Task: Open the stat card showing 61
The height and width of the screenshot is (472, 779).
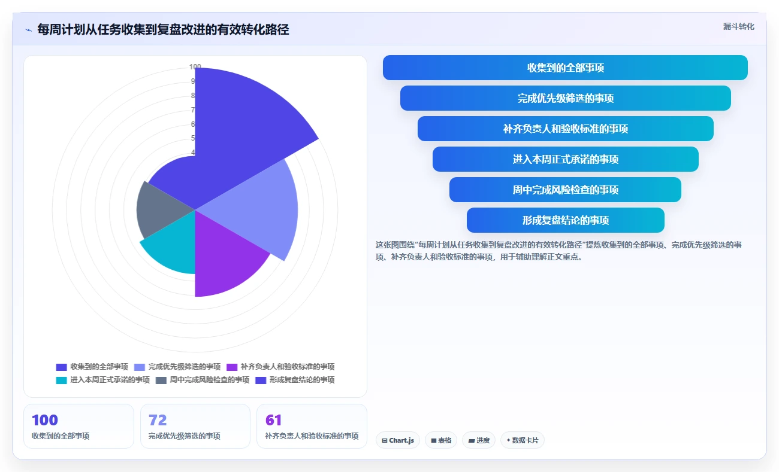Action: 312,426
